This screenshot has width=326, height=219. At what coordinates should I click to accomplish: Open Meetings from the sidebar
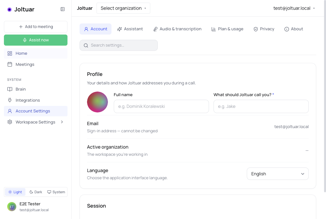coord(36,65)
